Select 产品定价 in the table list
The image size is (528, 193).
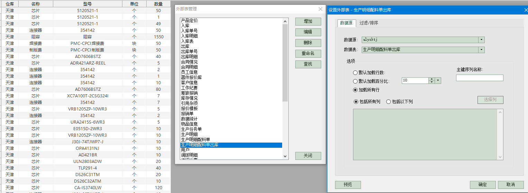(231, 21)
